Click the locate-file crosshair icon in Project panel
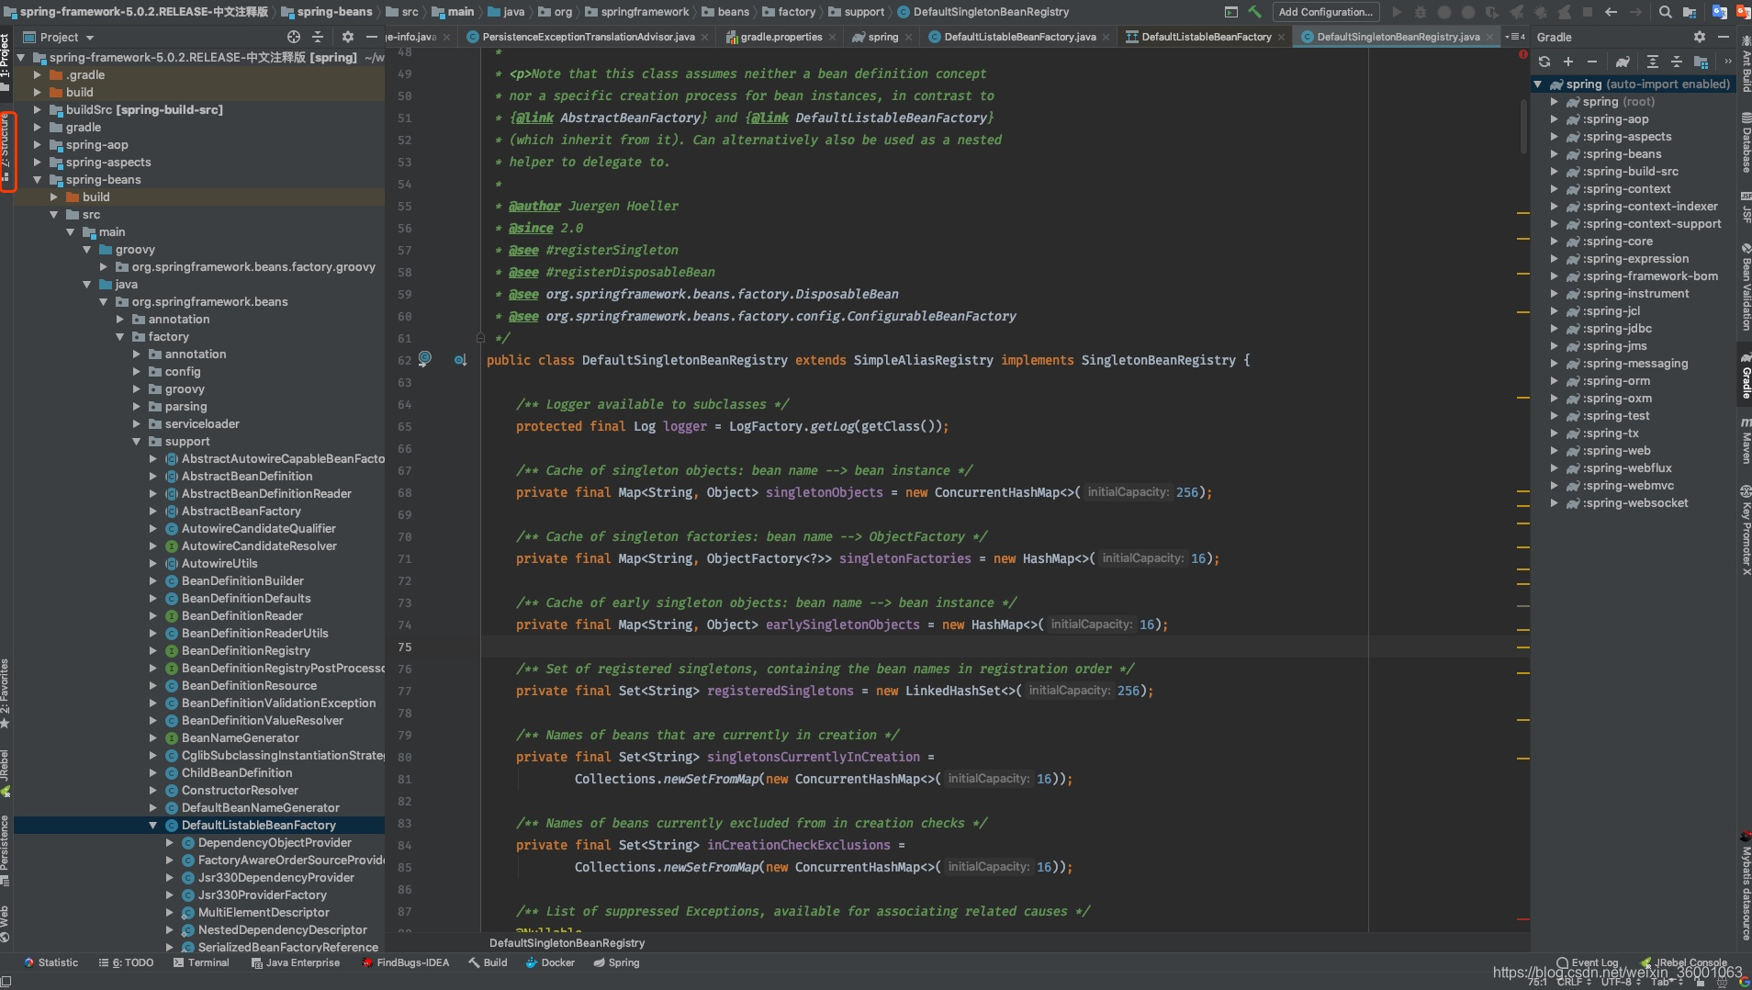The height and width of the screenshot is (990, 1752). (x=294, y=37)
